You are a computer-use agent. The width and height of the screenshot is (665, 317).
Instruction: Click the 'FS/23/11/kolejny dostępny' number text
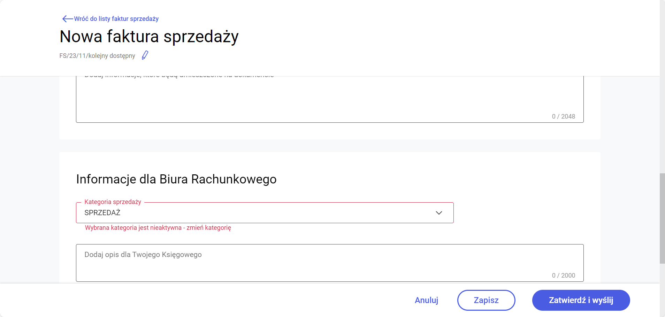click(97, 56)
